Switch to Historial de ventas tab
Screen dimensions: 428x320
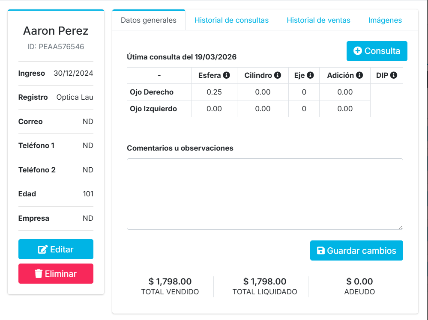(x=318, y=20)
